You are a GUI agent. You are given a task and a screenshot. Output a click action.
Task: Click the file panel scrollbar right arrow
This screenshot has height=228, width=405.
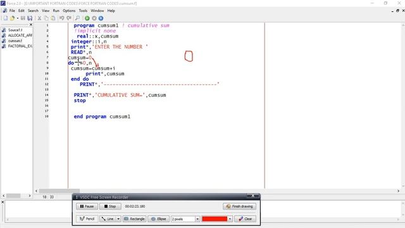[30, 196]
